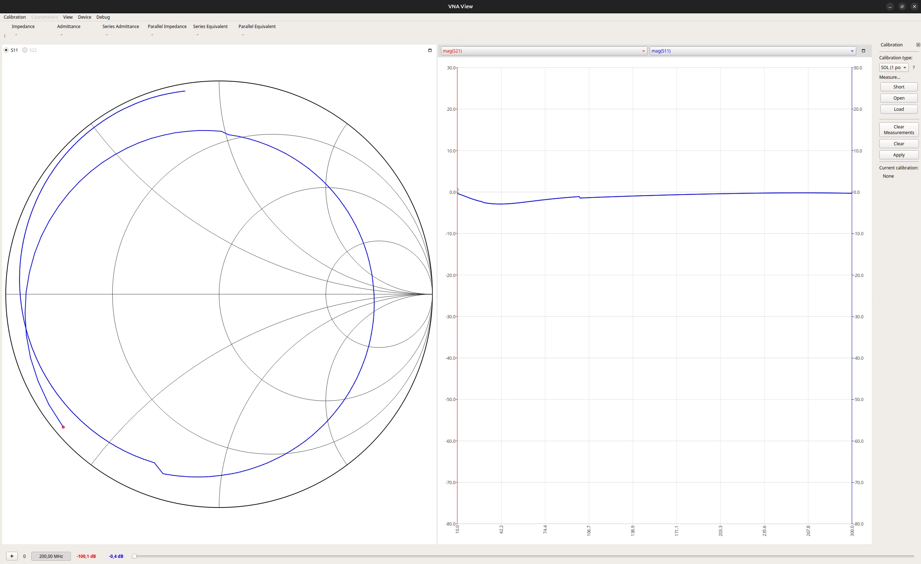Screen dimensions: 921x564
Task: Open the View menu
Action: coord(68,17)
